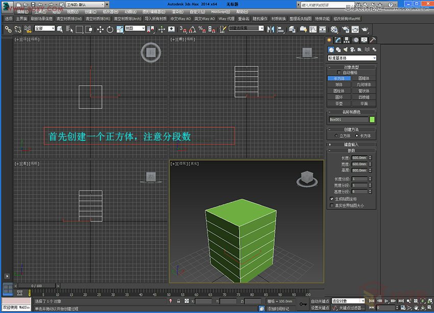Click the object color swatch beside Box001
The width and height of the screenshot is (434, 313).
(x=372, y=120)
